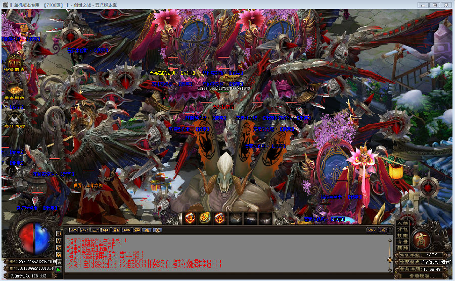Select the fifth dark hotbar slot
The height and width of the screenshot is (281, 455).
(x=250, y=218)
